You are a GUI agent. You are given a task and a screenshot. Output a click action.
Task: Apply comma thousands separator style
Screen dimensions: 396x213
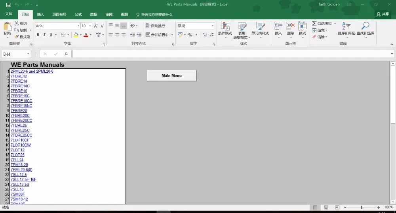click(x=196, y=35)
